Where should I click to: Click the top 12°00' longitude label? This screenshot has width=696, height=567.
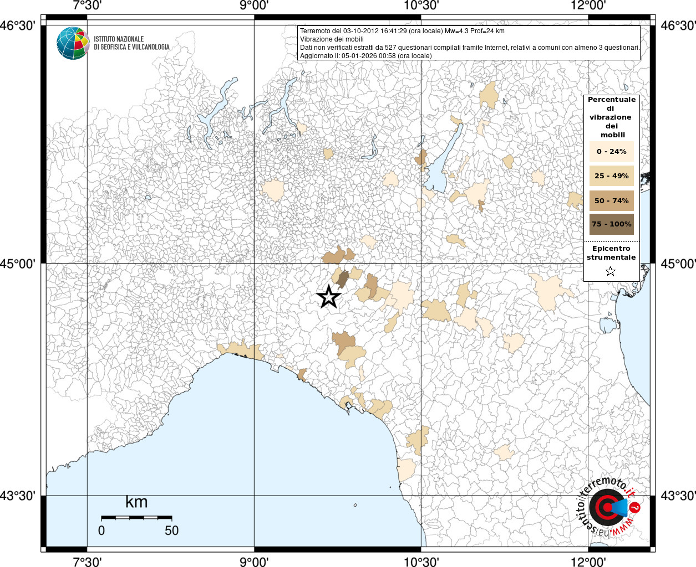pos(588,6)
